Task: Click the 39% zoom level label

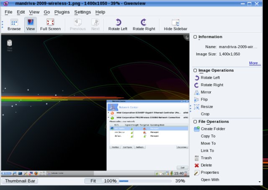Action: tap(180, 181)
